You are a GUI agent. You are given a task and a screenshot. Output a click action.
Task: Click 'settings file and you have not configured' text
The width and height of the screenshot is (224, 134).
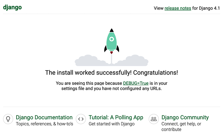coord(101,88)
